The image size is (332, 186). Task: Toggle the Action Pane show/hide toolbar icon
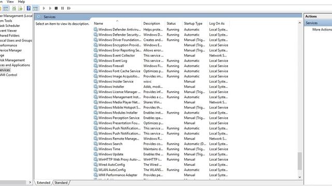click(35, 8)
